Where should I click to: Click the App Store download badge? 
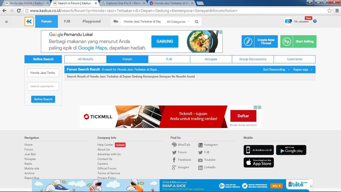pos(259,162)
